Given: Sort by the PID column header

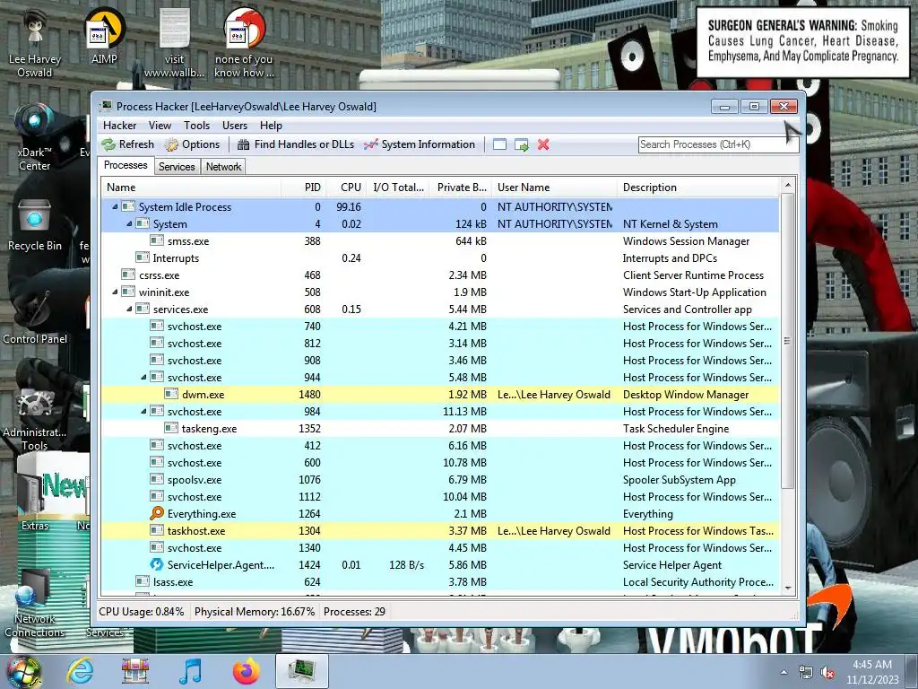Looking at the screenshot, I should tap(303, 188).
